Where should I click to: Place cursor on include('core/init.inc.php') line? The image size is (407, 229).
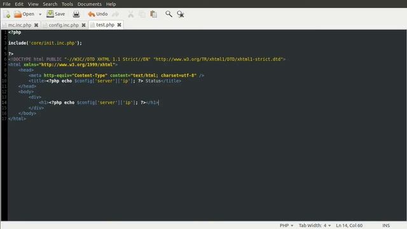[x=45, y=43]
